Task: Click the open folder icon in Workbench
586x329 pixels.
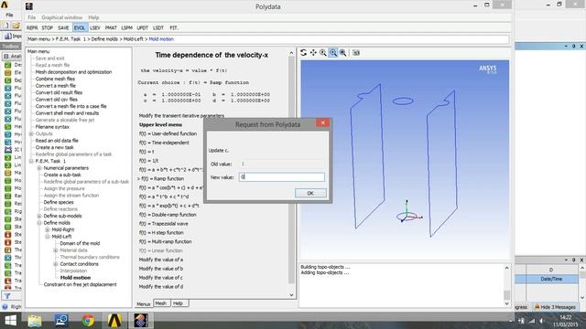Action: pos(16,26)
